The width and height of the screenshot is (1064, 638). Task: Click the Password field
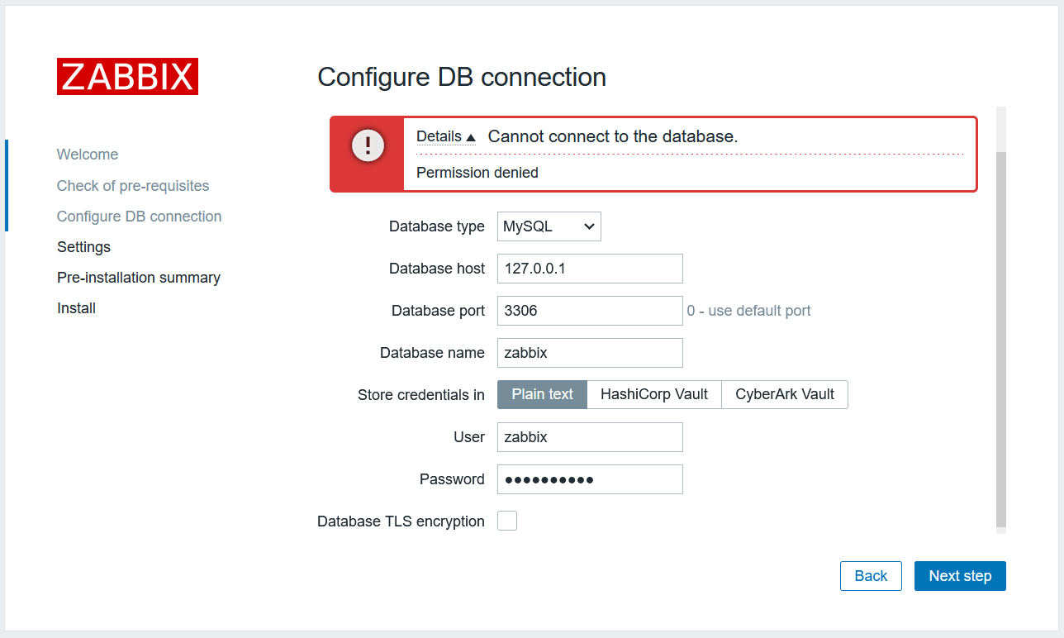click(x=590, y=479)
